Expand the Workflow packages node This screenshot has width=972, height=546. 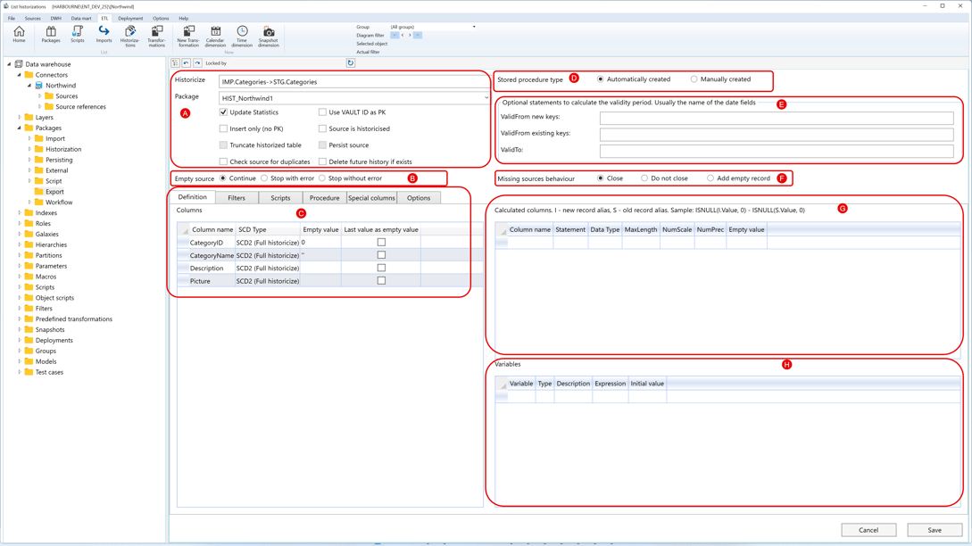pyautogui.click(x=29, y=202)
